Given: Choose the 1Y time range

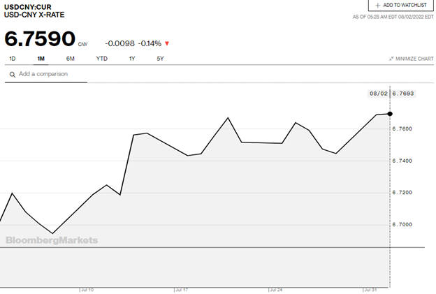Looking at the screenshot, I should (132, 59).
